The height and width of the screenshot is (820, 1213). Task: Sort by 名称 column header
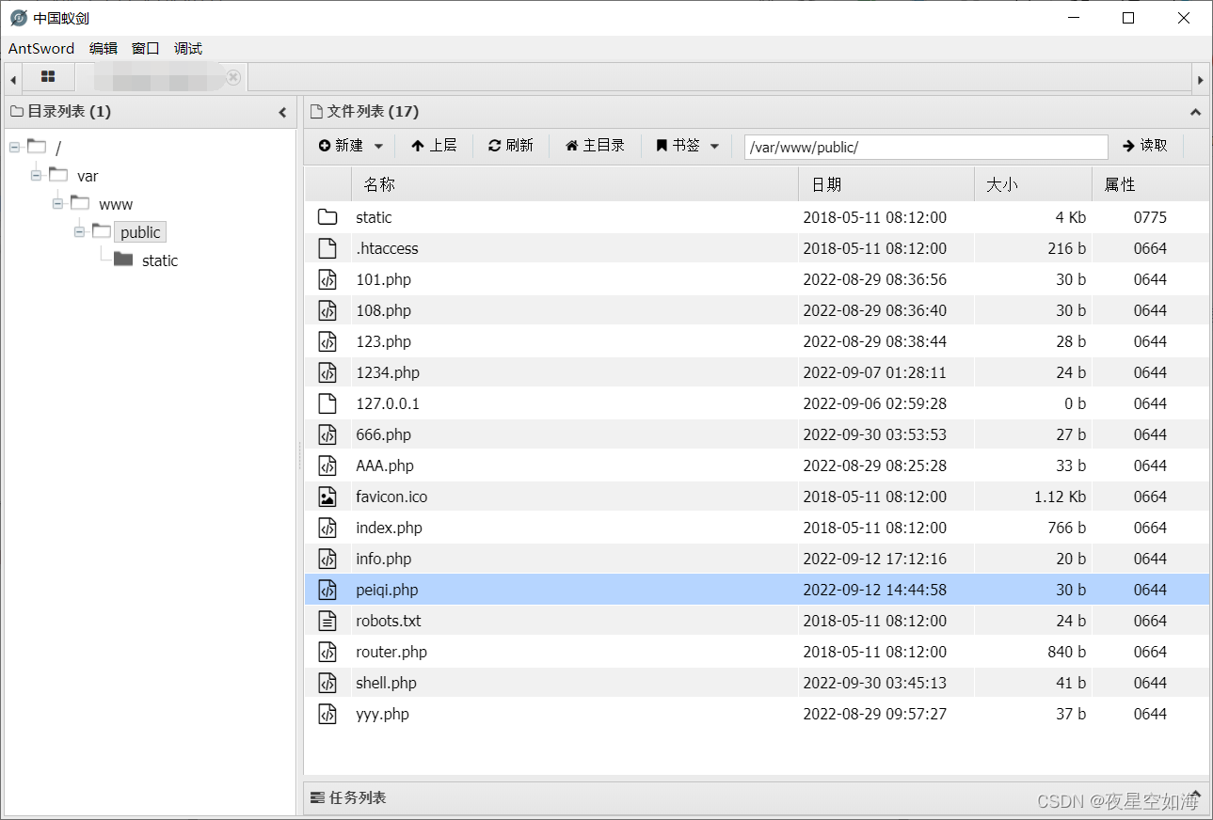coord(574,184)
